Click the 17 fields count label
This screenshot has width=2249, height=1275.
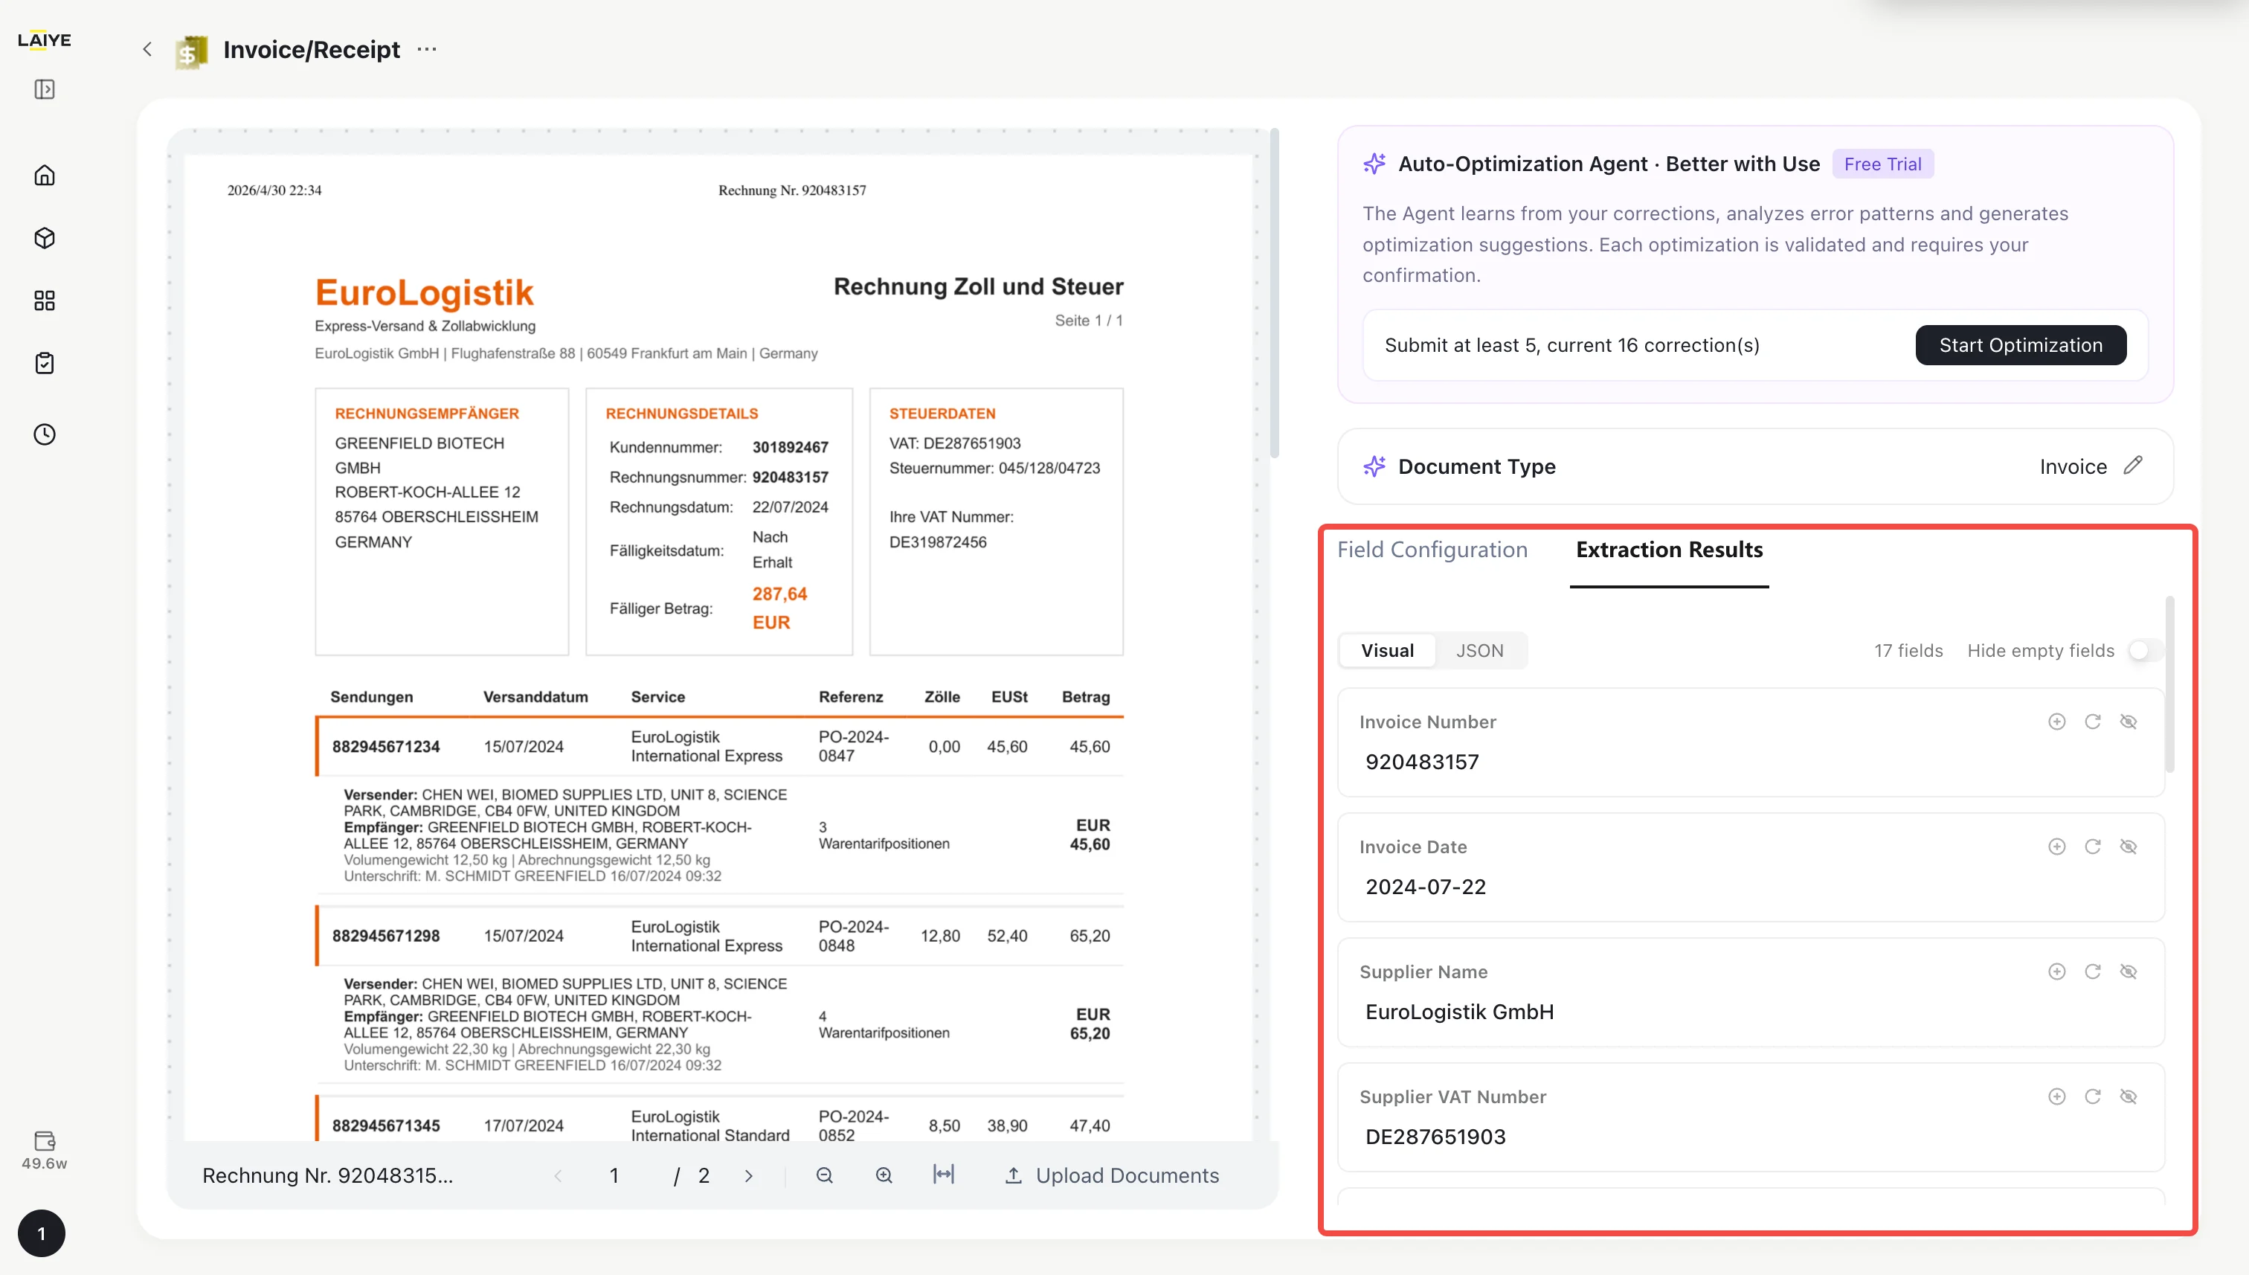1908,651
